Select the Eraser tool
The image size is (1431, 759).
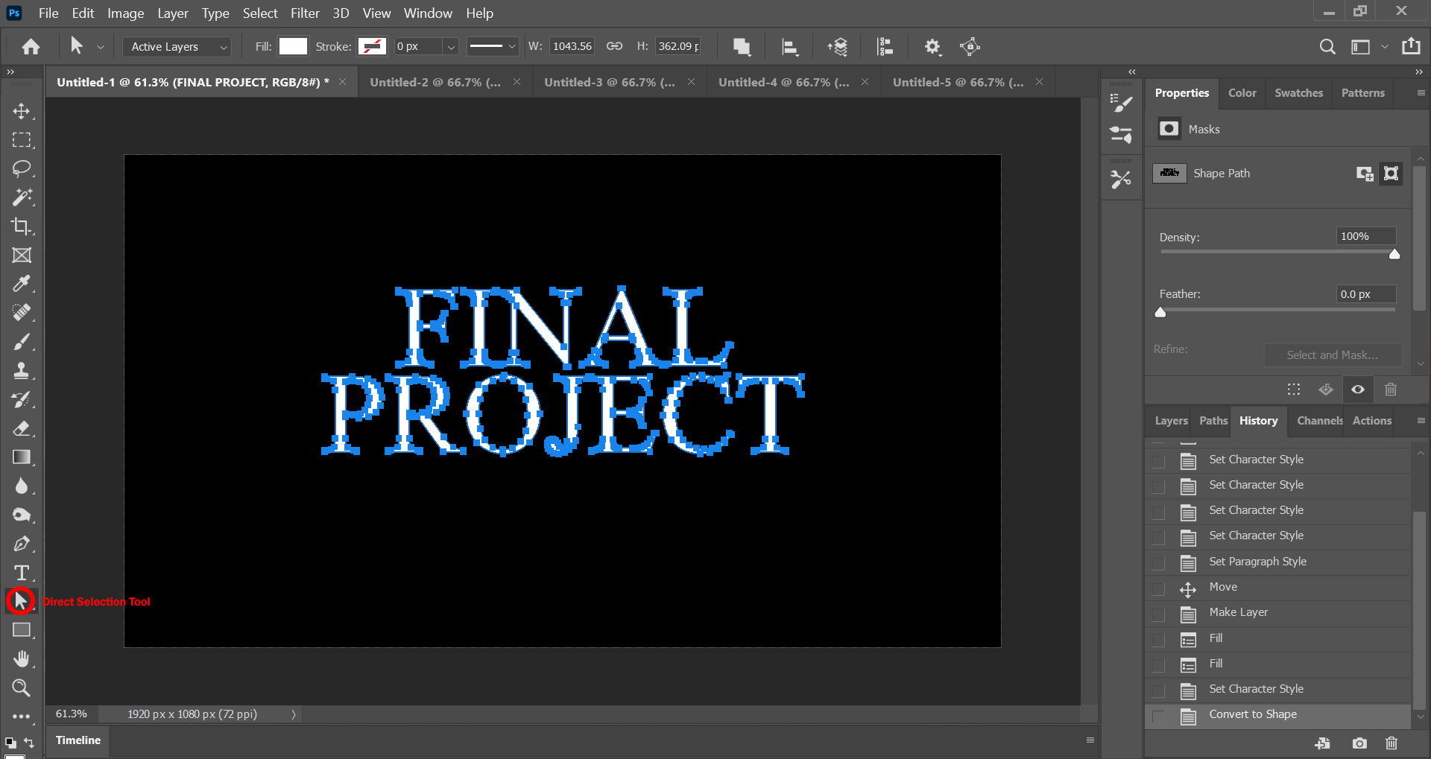21,428
